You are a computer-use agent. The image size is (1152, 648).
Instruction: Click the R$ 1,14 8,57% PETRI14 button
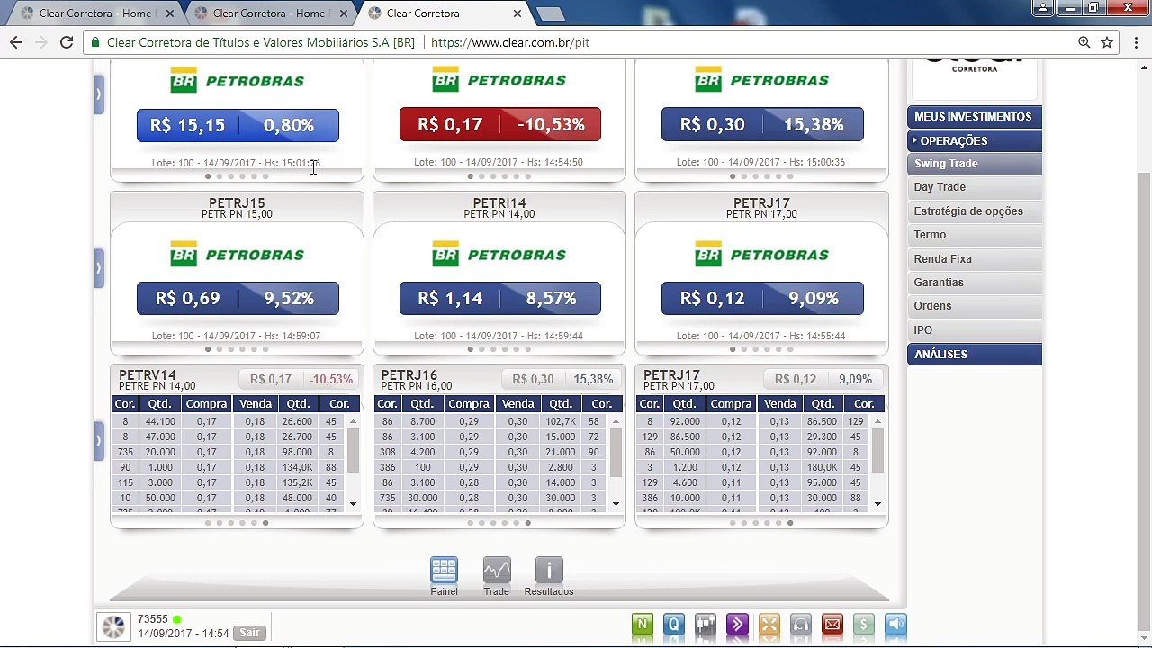click(x=500, y=298)
